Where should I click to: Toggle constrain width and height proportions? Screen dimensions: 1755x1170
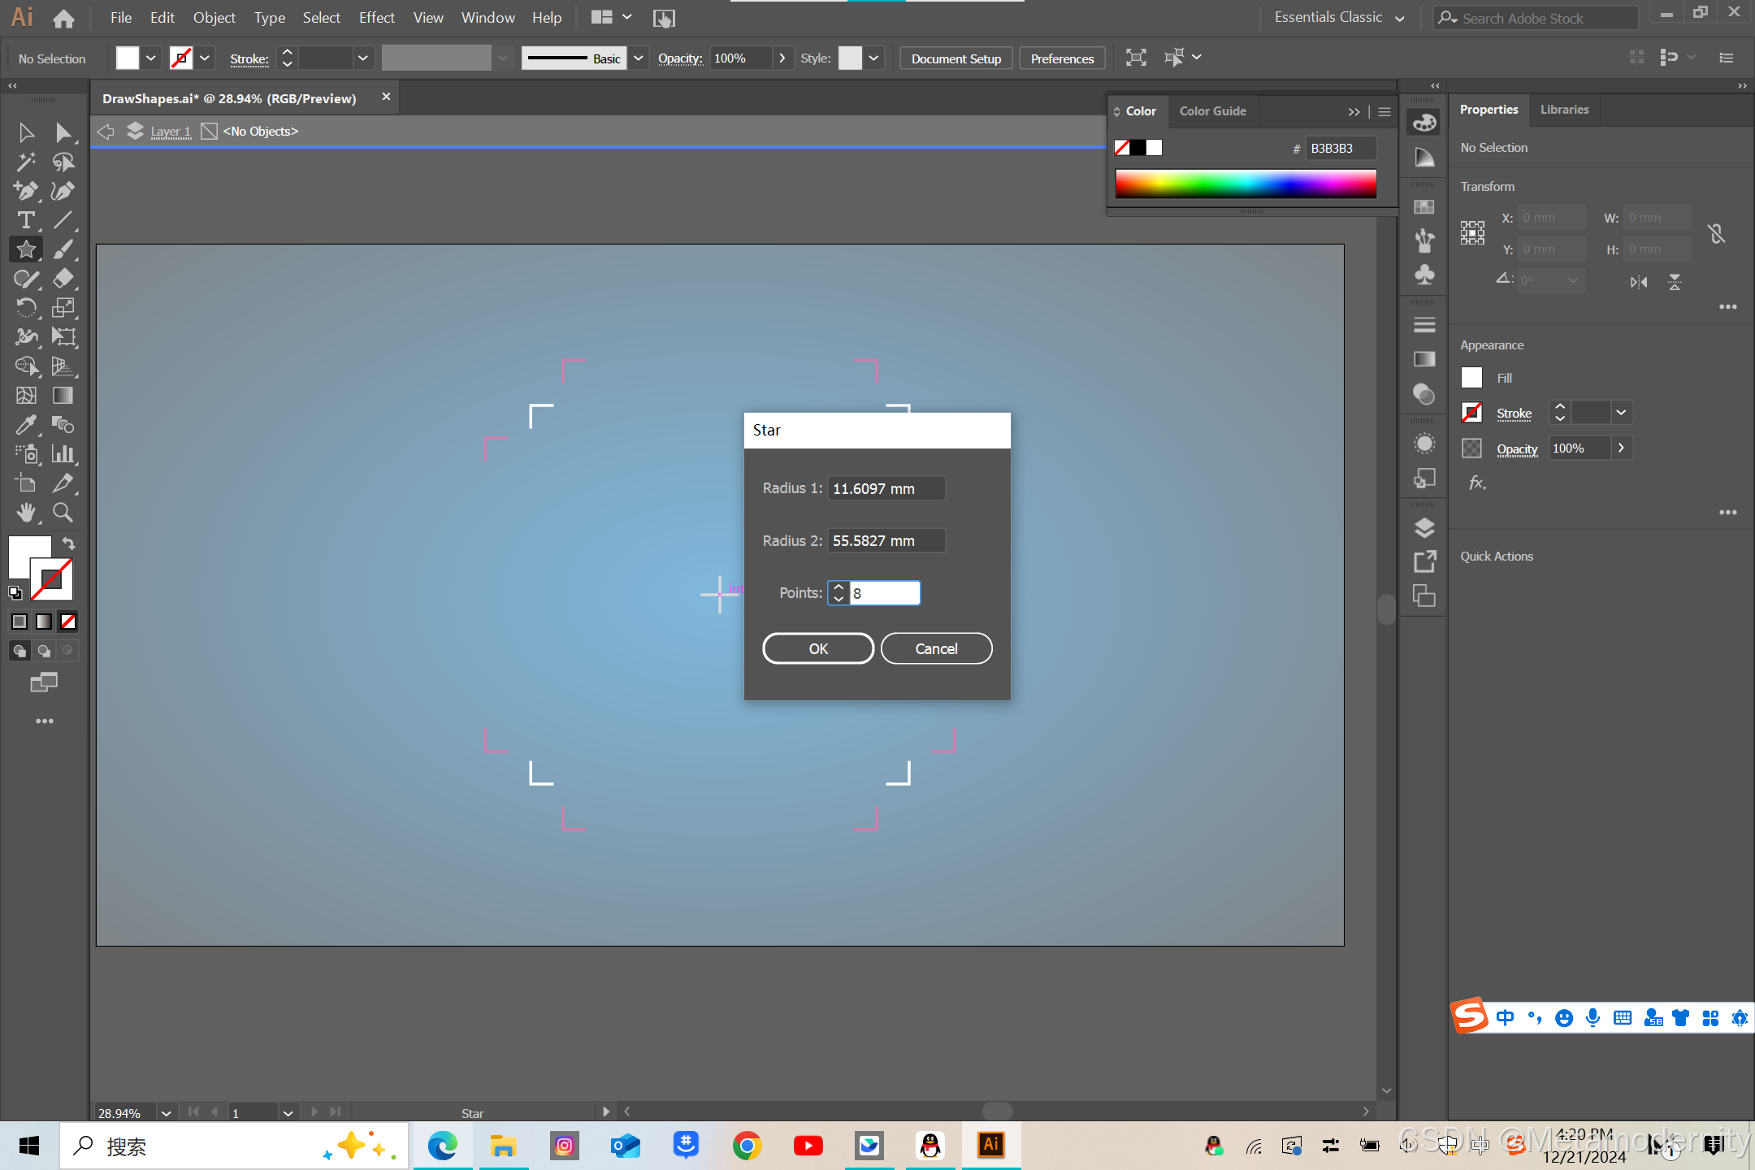[x=1716, y=234]
